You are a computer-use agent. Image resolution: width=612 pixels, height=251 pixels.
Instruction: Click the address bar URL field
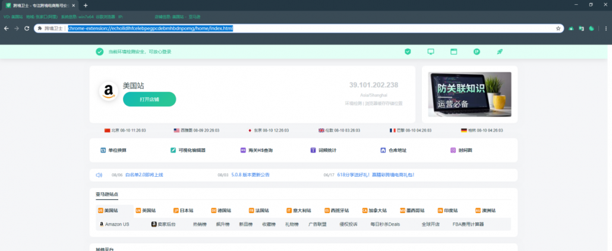[x=299, y=28]
